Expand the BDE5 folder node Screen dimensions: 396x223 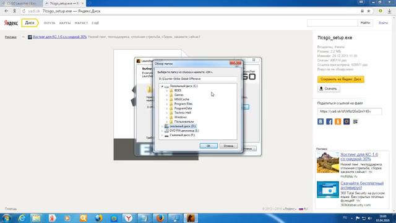(166, 90)
